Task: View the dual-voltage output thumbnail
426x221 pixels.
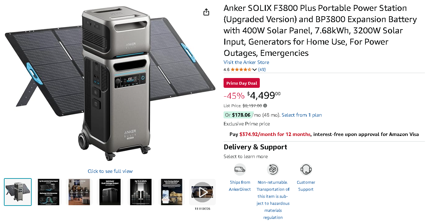Action: [x=110, y=192]
